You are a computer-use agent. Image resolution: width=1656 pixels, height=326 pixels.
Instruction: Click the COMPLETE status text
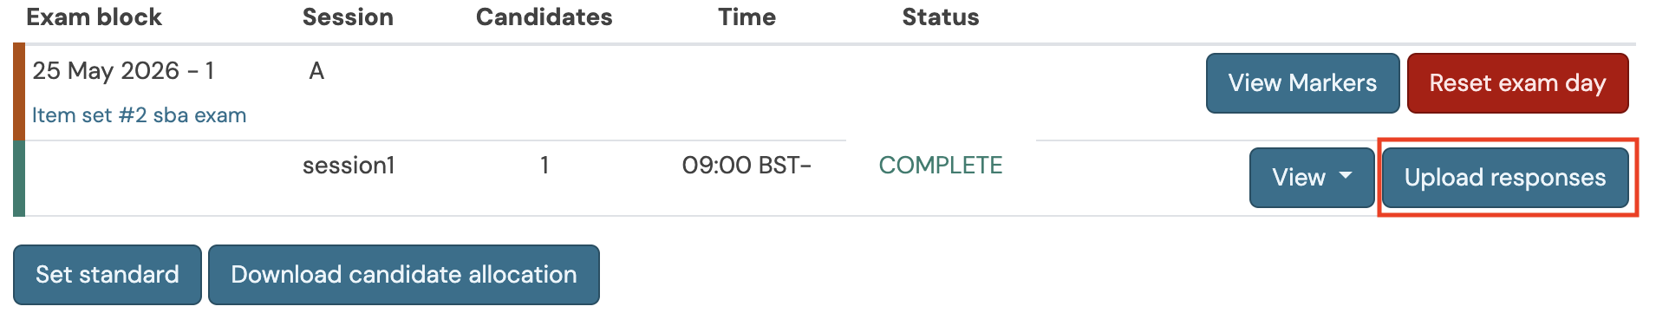coord(941,166)
